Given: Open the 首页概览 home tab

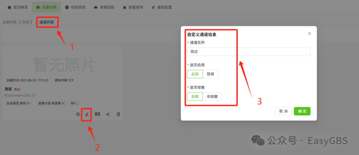Looking at the screenshot, I should (x=18, y=7).
